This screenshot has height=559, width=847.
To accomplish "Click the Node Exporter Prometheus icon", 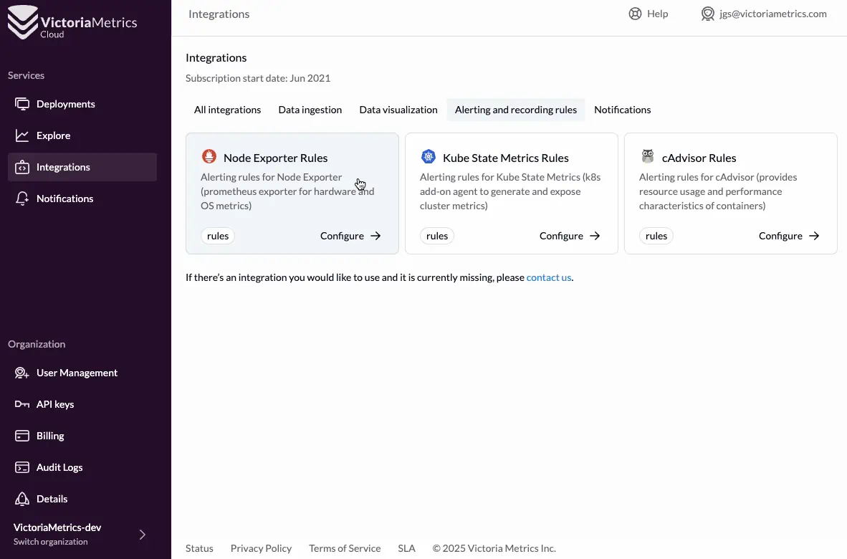I will pyautogui.click(x=209, y=157).
